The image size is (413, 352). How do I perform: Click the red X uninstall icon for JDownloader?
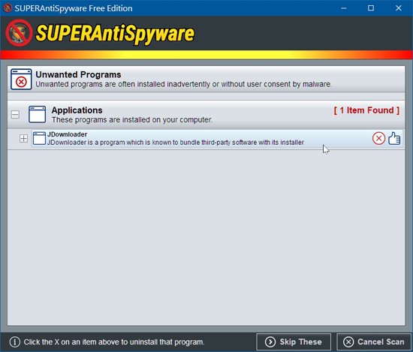click(x=378, y=139)
